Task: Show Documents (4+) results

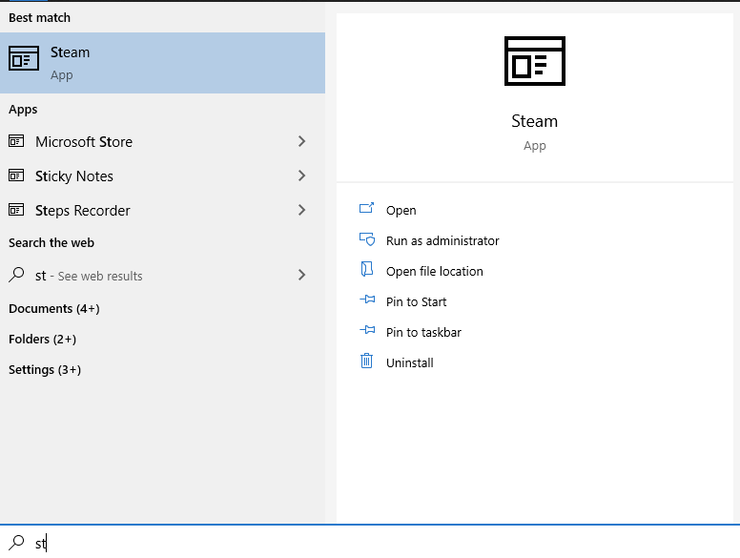Action: 54,309
